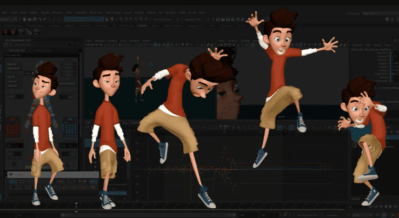Open the left viewport's Panels menu
Viewport: 399px width, 218px height.
(147, 41)
